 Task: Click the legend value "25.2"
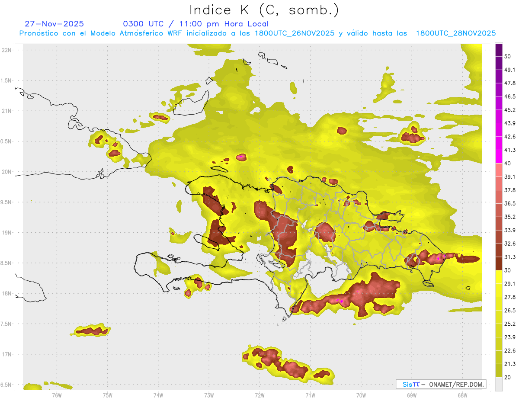coord(509,324)
